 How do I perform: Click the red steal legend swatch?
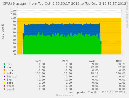(x=4, y=86)
